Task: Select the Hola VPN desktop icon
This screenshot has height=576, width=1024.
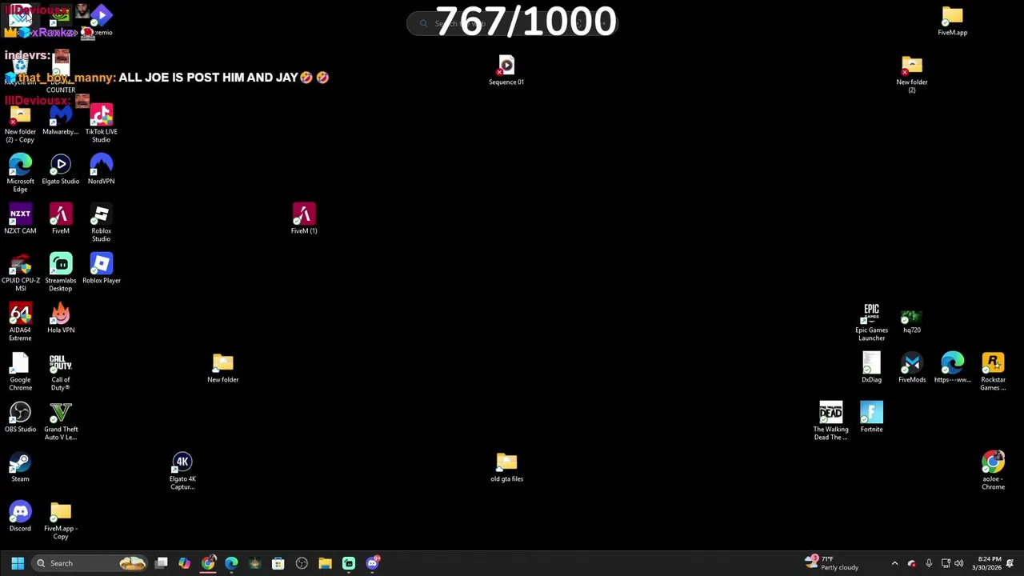Action: coord(61,318)
